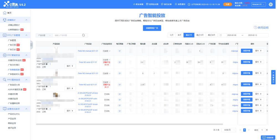Open the Amazon US marketplace dropdown

point(259,4)
